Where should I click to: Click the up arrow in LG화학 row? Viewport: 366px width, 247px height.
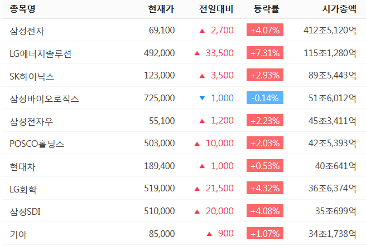point(197,189)
